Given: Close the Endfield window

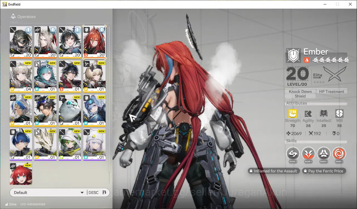Looking at the screenshot, I should [x=350, y=4].
